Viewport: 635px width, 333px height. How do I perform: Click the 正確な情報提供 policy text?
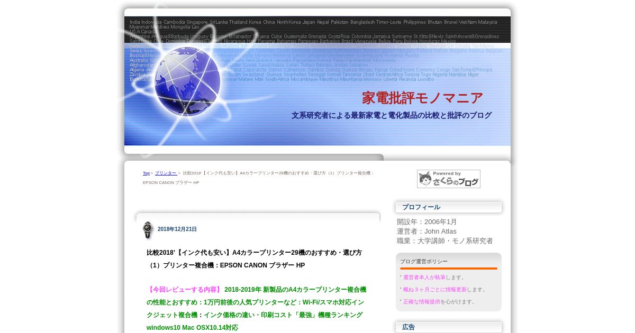tap(422, 302)
